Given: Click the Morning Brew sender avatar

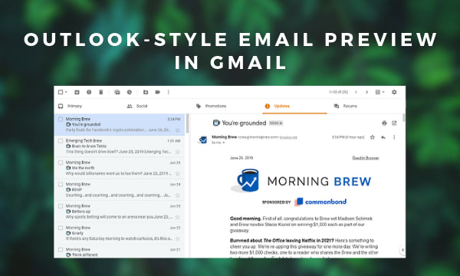Looking at the screenshot, I should [x=203, y=140].
